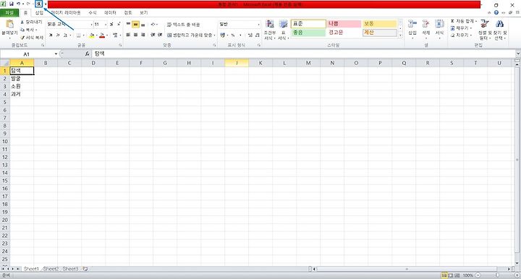Click the large Paste clipboard icon
The width and height of the screenshot is (521, 279).
(x=9, y=25)
